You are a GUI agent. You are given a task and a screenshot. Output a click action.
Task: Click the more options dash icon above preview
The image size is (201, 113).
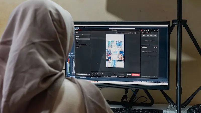(x=139, y=33)
